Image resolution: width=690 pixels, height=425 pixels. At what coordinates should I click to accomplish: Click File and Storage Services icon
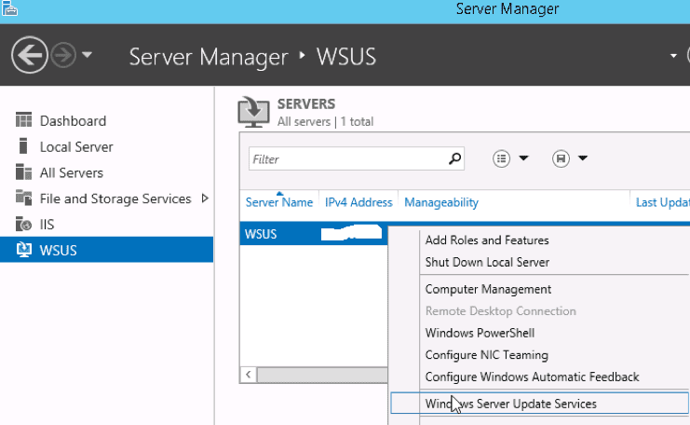click(x=24, y=199)
